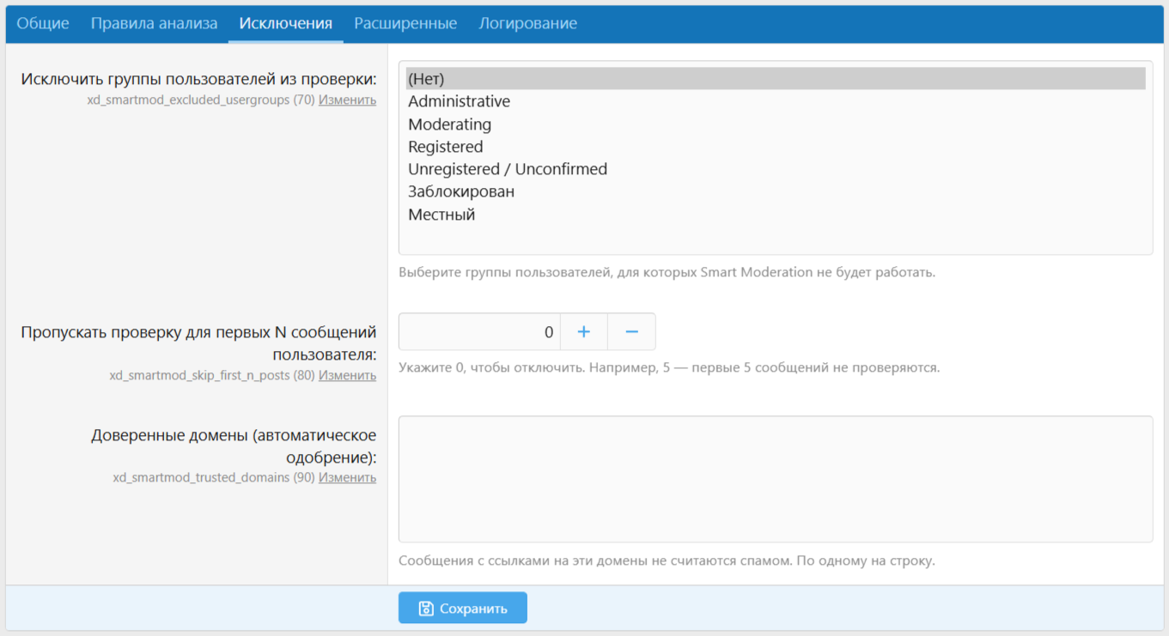Screen dimensions: 1169x636
Task: Go to the Логирование tab
Action: click(x=527, y=23)
